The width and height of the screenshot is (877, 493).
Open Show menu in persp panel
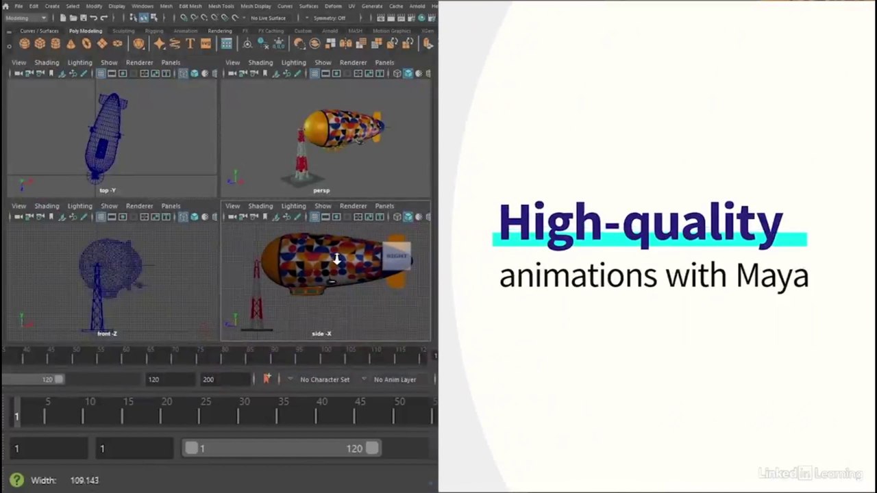(x=323, y=62)
